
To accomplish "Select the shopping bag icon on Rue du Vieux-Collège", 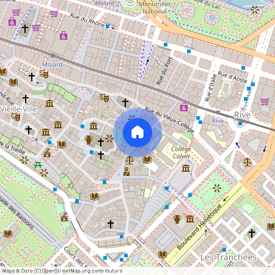I will pos(184,107).
